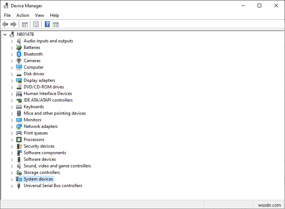Select the Software components label
This screenshot has height=209, width=285.
coord(45,153)
